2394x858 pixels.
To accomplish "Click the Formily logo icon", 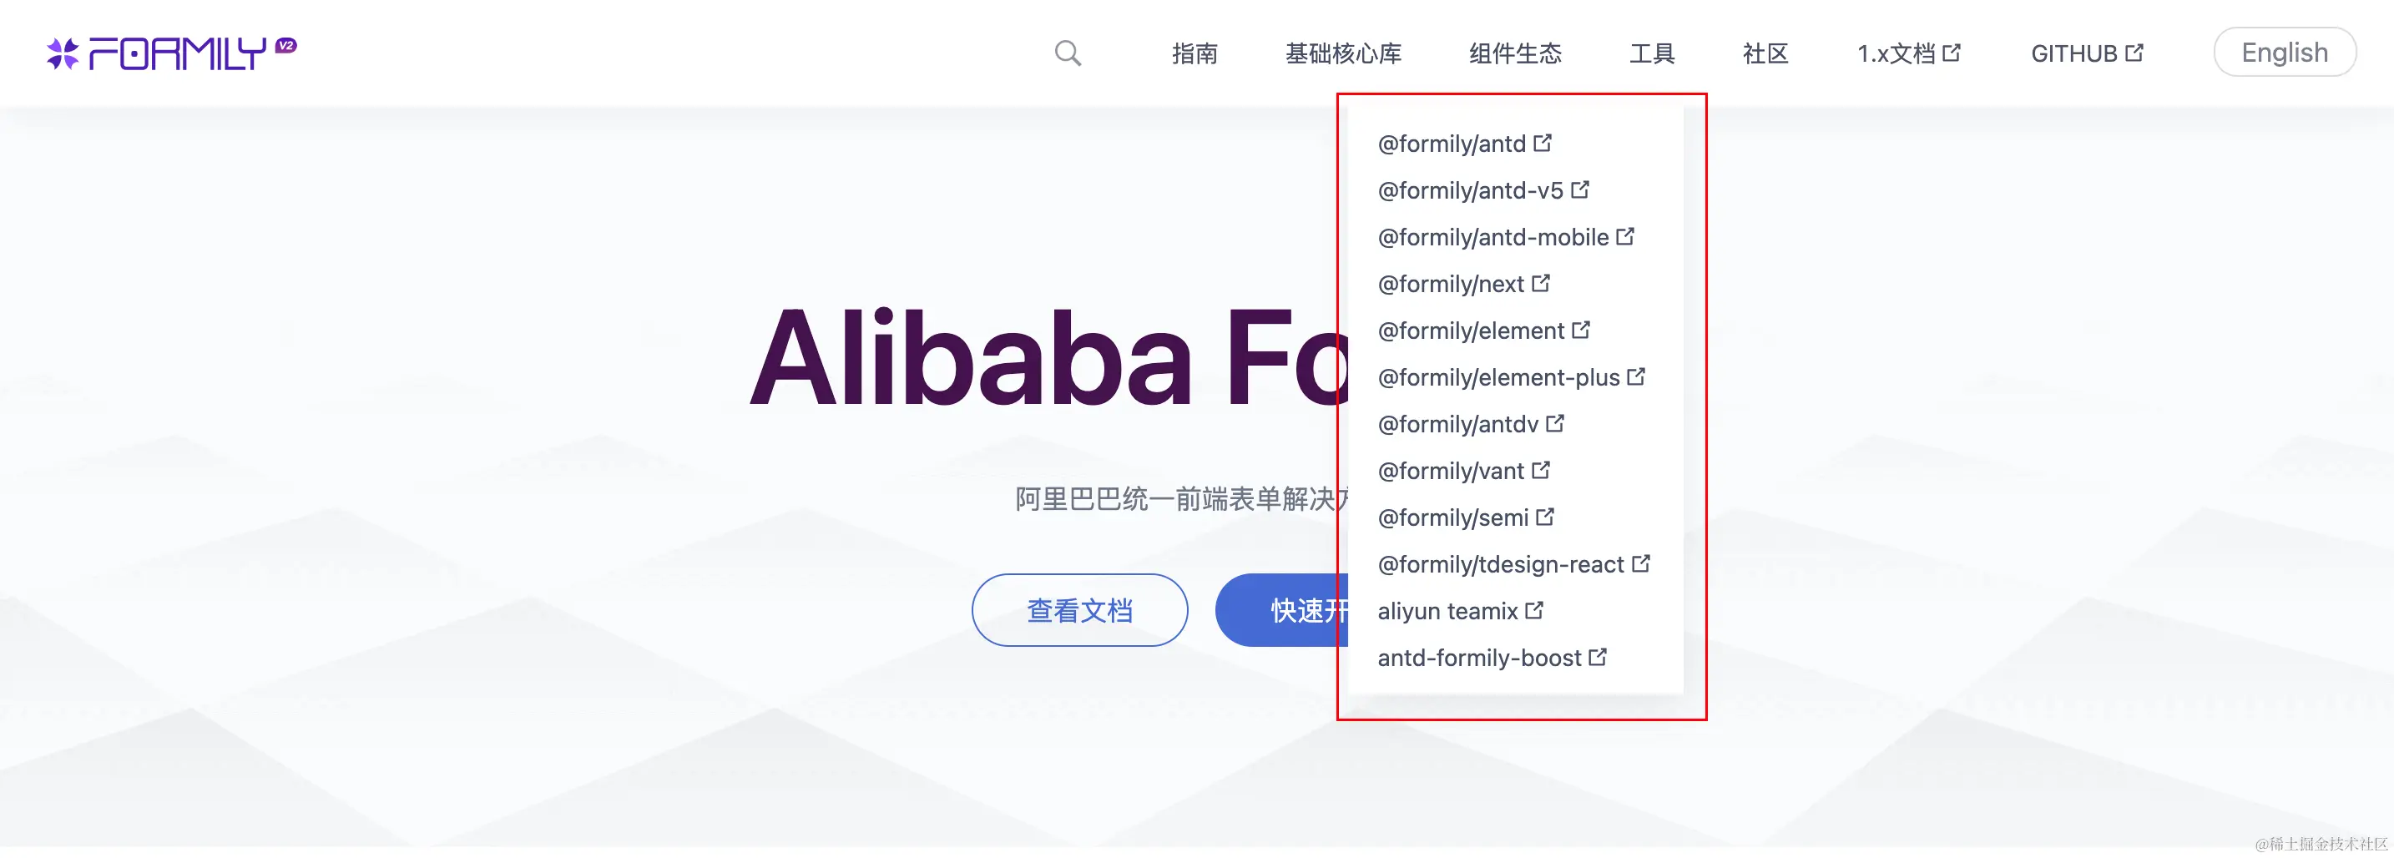I will [x=63, y=54].
